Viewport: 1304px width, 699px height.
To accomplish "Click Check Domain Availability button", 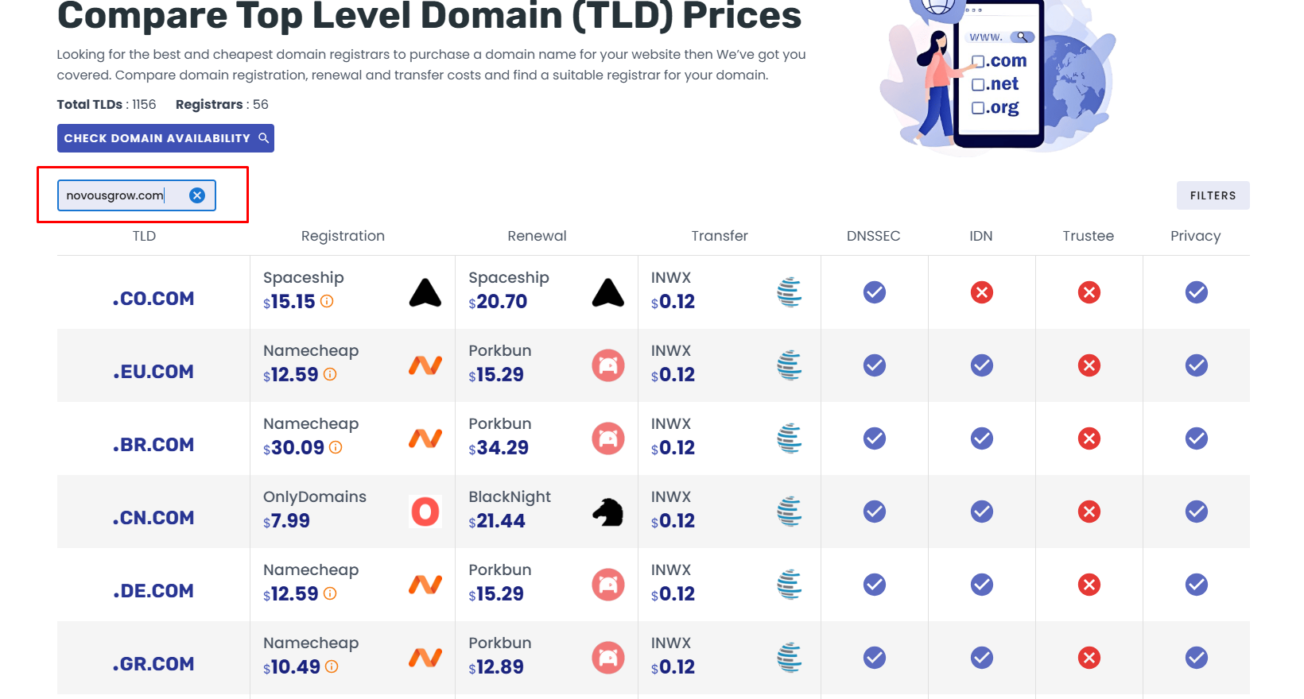I will [165, 138].
